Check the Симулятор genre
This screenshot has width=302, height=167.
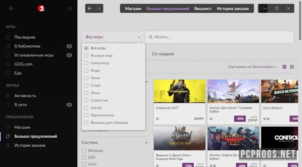(86, 63)
